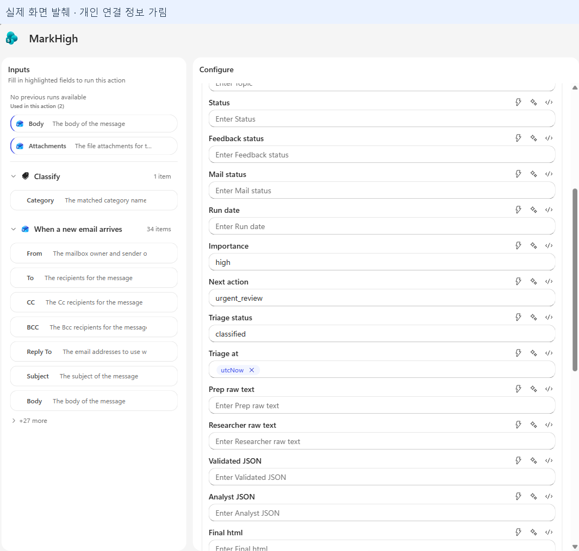This screenshot has width=579, height=551.
Task: Focus the Researcher raw text field
Action: (x=382, y=441)
